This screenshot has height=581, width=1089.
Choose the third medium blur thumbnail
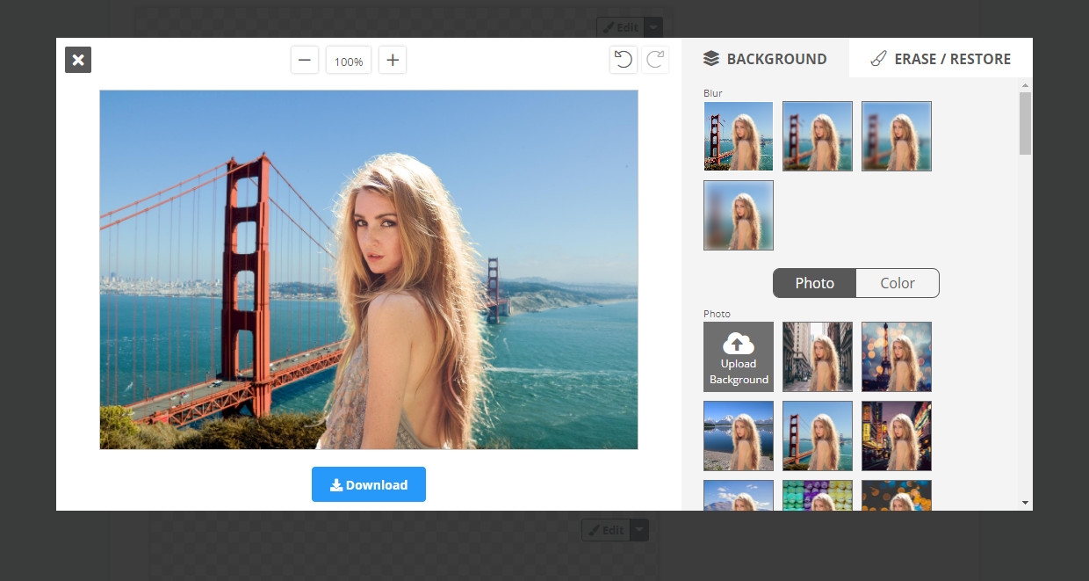click(897, 136)
